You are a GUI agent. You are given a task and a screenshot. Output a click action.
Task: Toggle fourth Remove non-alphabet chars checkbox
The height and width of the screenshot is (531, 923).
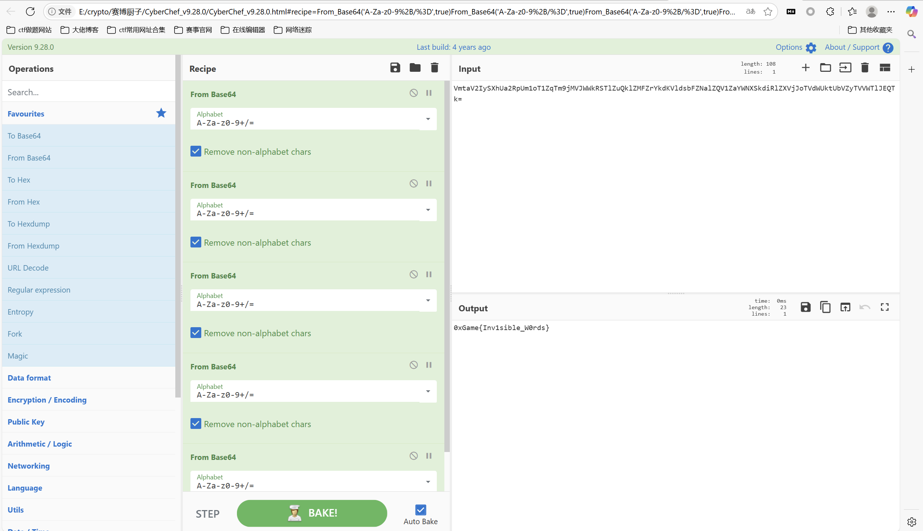point(196,424)
